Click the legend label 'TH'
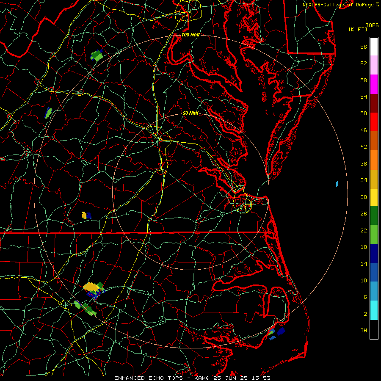Screen dimensions: 381x381 pos(364,331)
